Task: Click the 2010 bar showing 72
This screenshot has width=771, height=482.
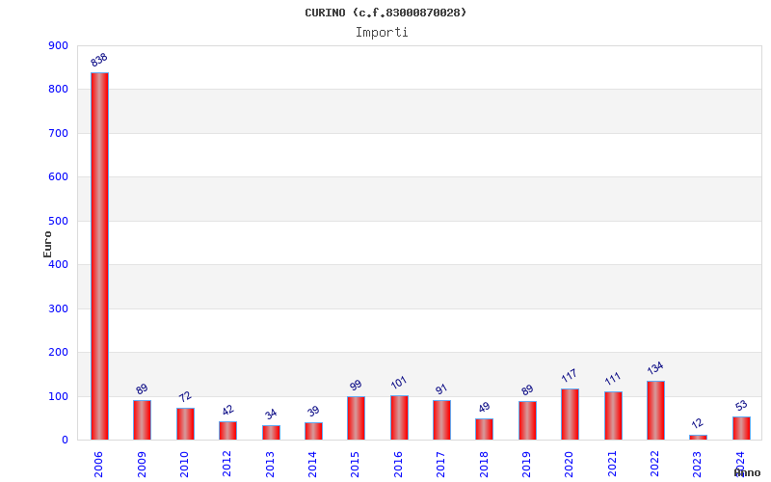Action: point(185,424)
